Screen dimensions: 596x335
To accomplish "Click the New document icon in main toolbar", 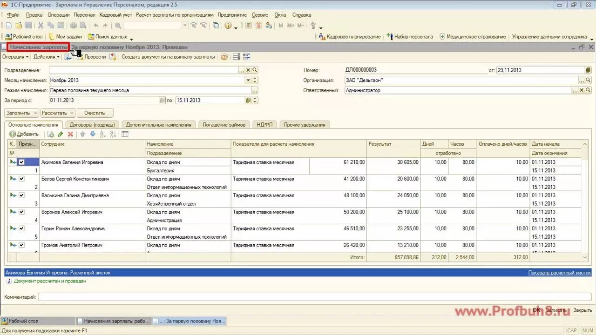I will point(8,26).
